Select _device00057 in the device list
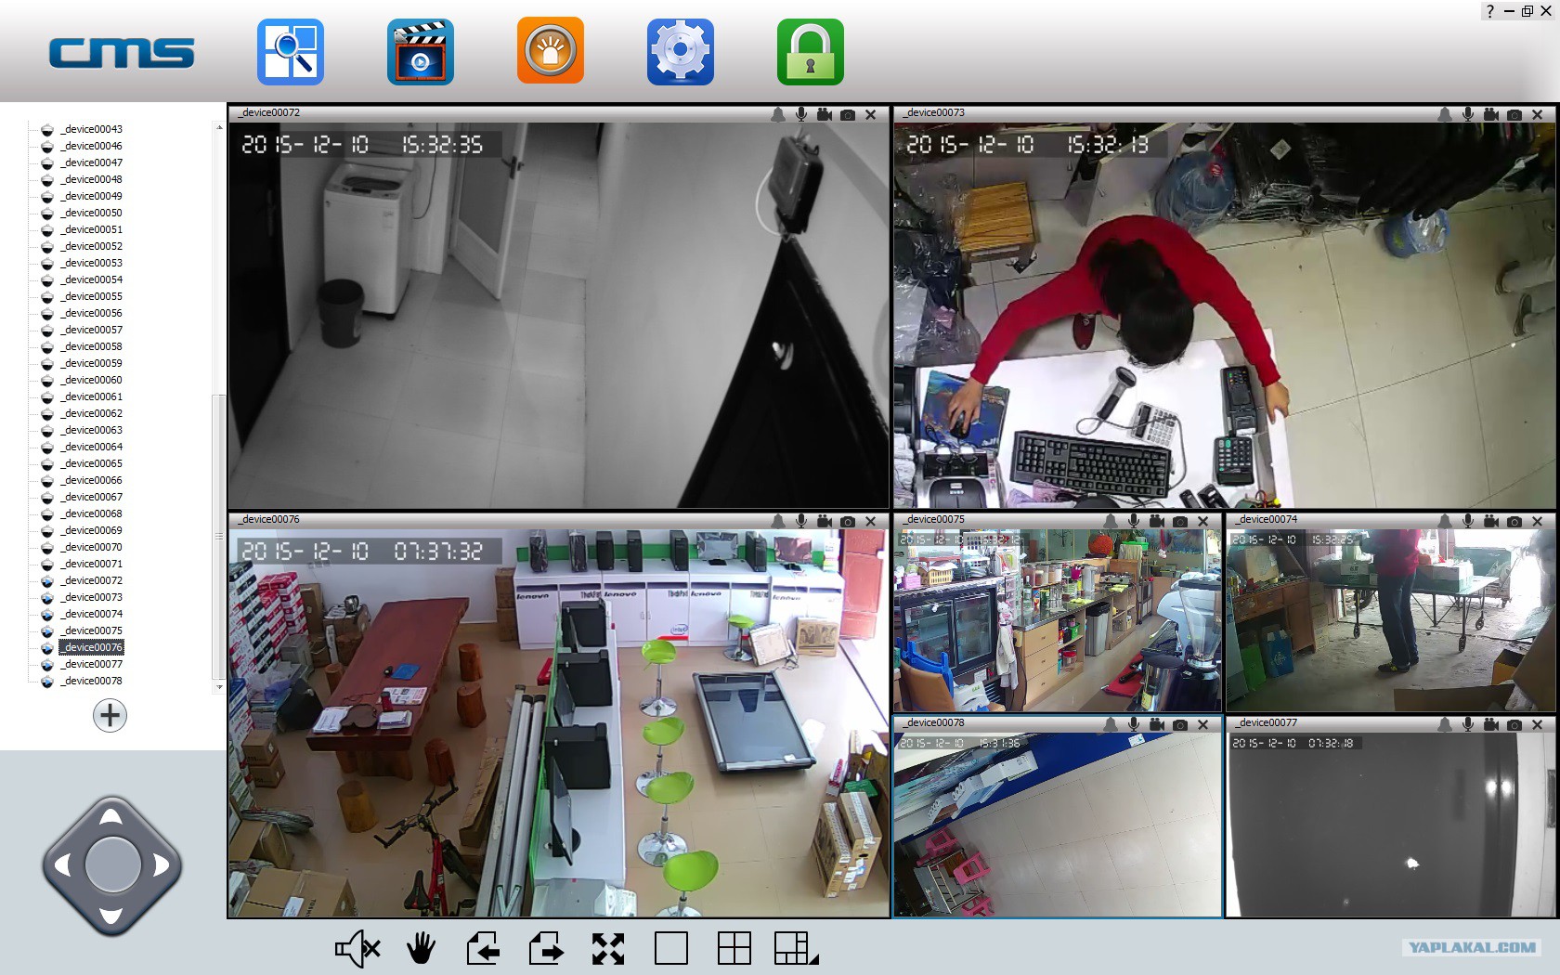 coord(93,330)
